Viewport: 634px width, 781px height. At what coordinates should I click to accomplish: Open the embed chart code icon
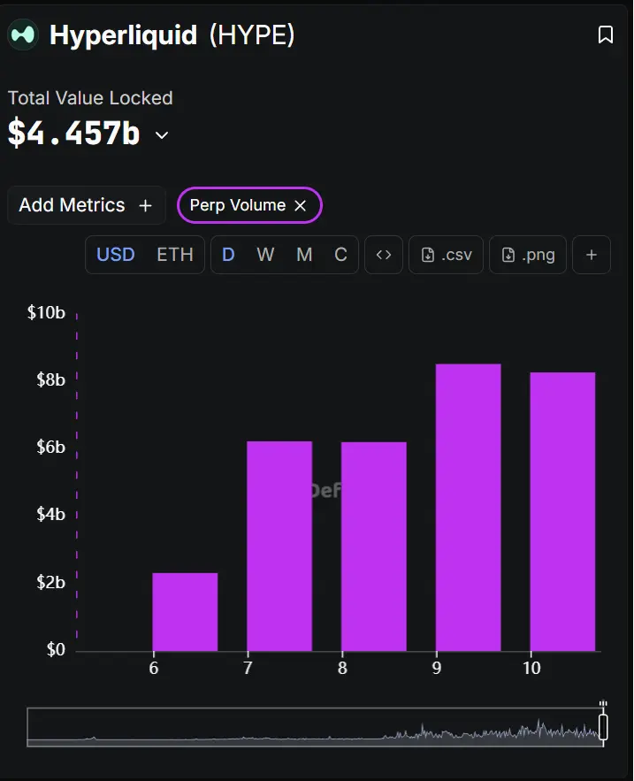tap(384, 255)
